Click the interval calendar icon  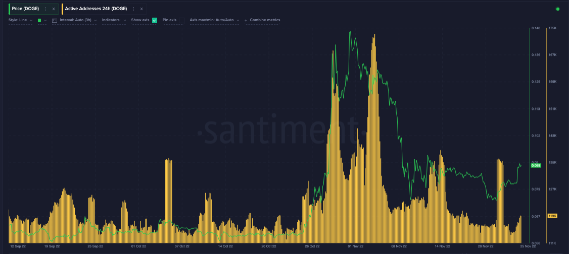pos(55,20)
